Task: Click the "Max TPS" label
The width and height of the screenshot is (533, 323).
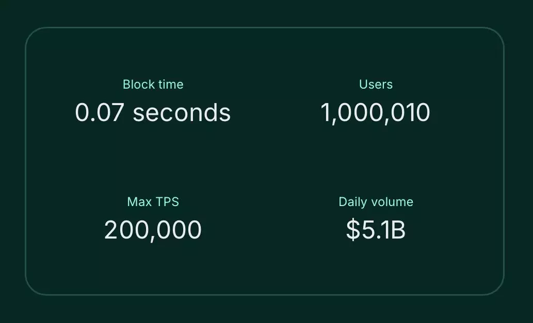Action: click(153, 201)
